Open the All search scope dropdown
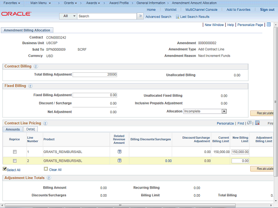The image size is (278, 208). 68,16
